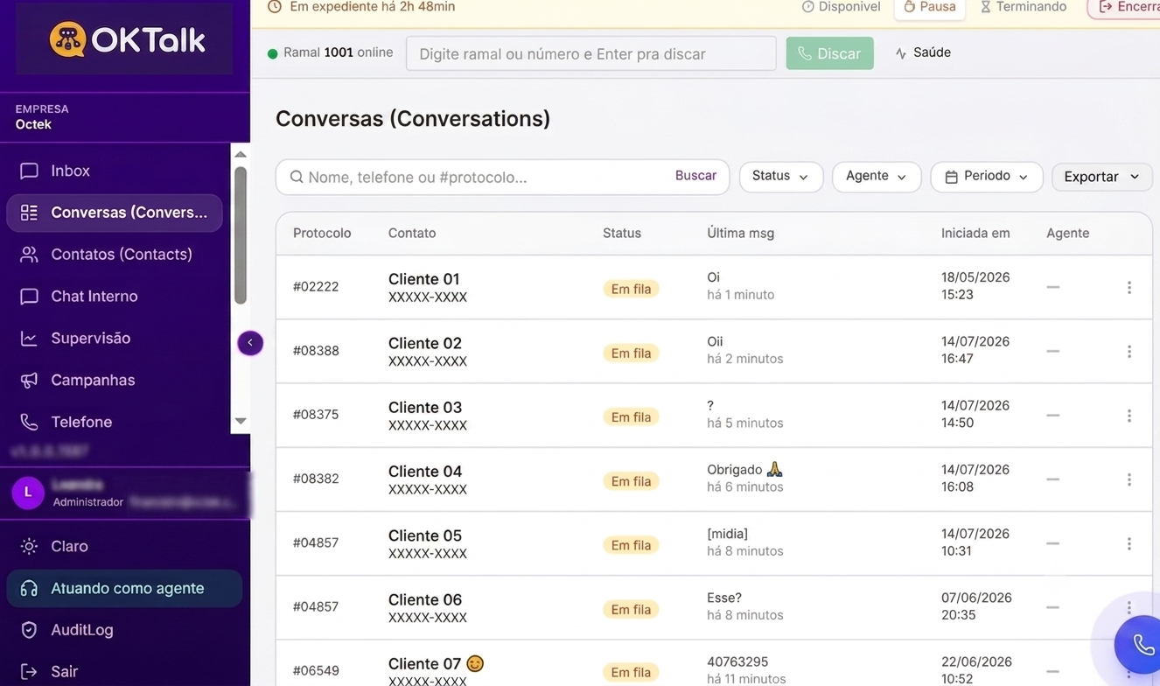The width and height of the screenshot is (1160, 686).
Task: Click the Sair logout icon
Action: (x=29, y=672)
